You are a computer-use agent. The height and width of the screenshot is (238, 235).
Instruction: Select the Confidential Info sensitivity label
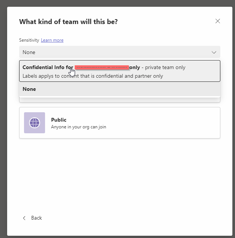[120, 71]
